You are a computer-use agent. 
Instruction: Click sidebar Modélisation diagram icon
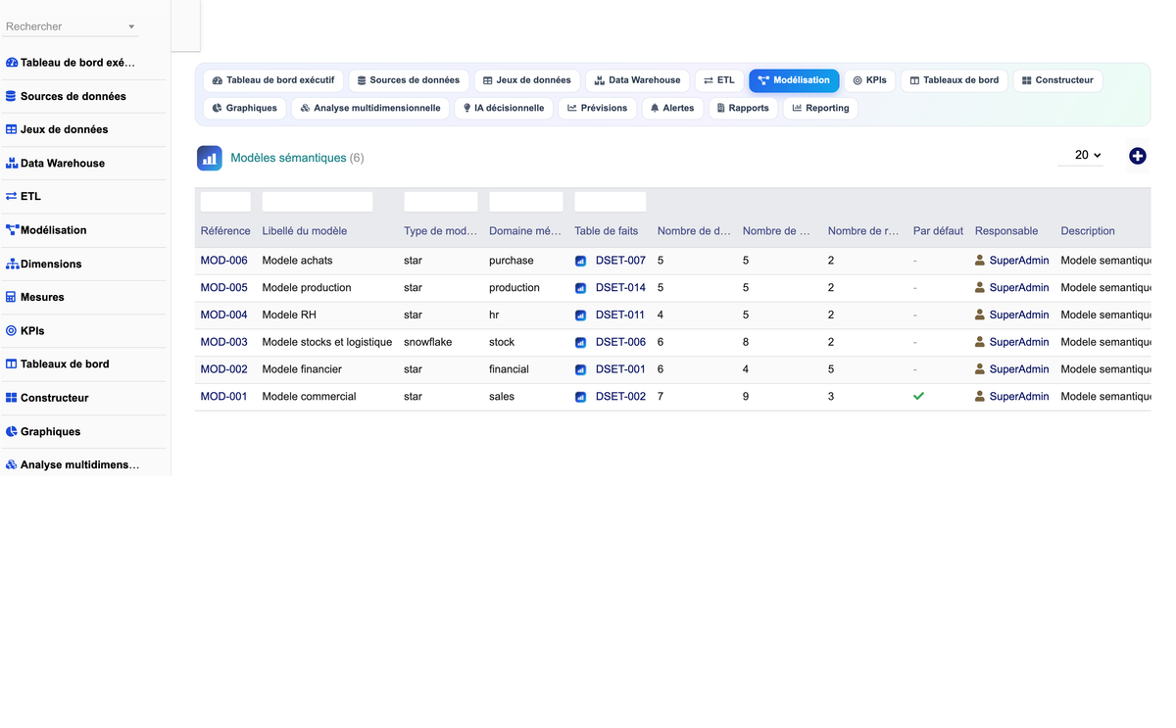click(13, 230)
